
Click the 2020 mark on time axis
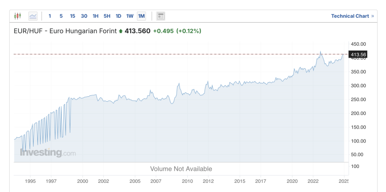pos(292,181)
